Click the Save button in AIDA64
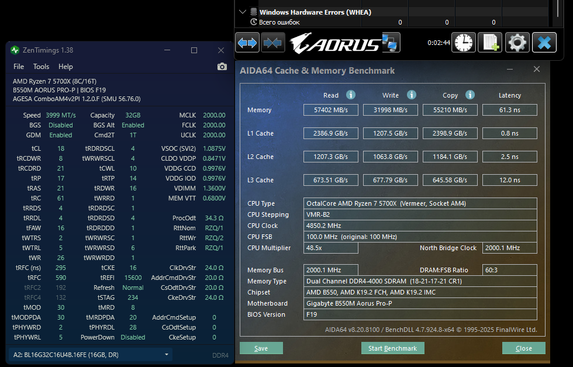The image size is (573, 367). (x=261, y=348)
